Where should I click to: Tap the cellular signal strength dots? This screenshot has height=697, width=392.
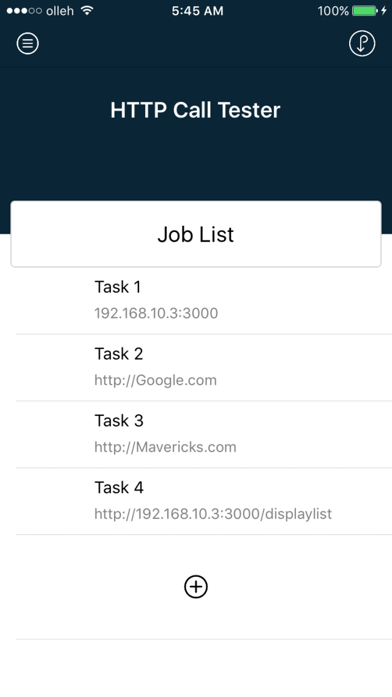[24, 10]
